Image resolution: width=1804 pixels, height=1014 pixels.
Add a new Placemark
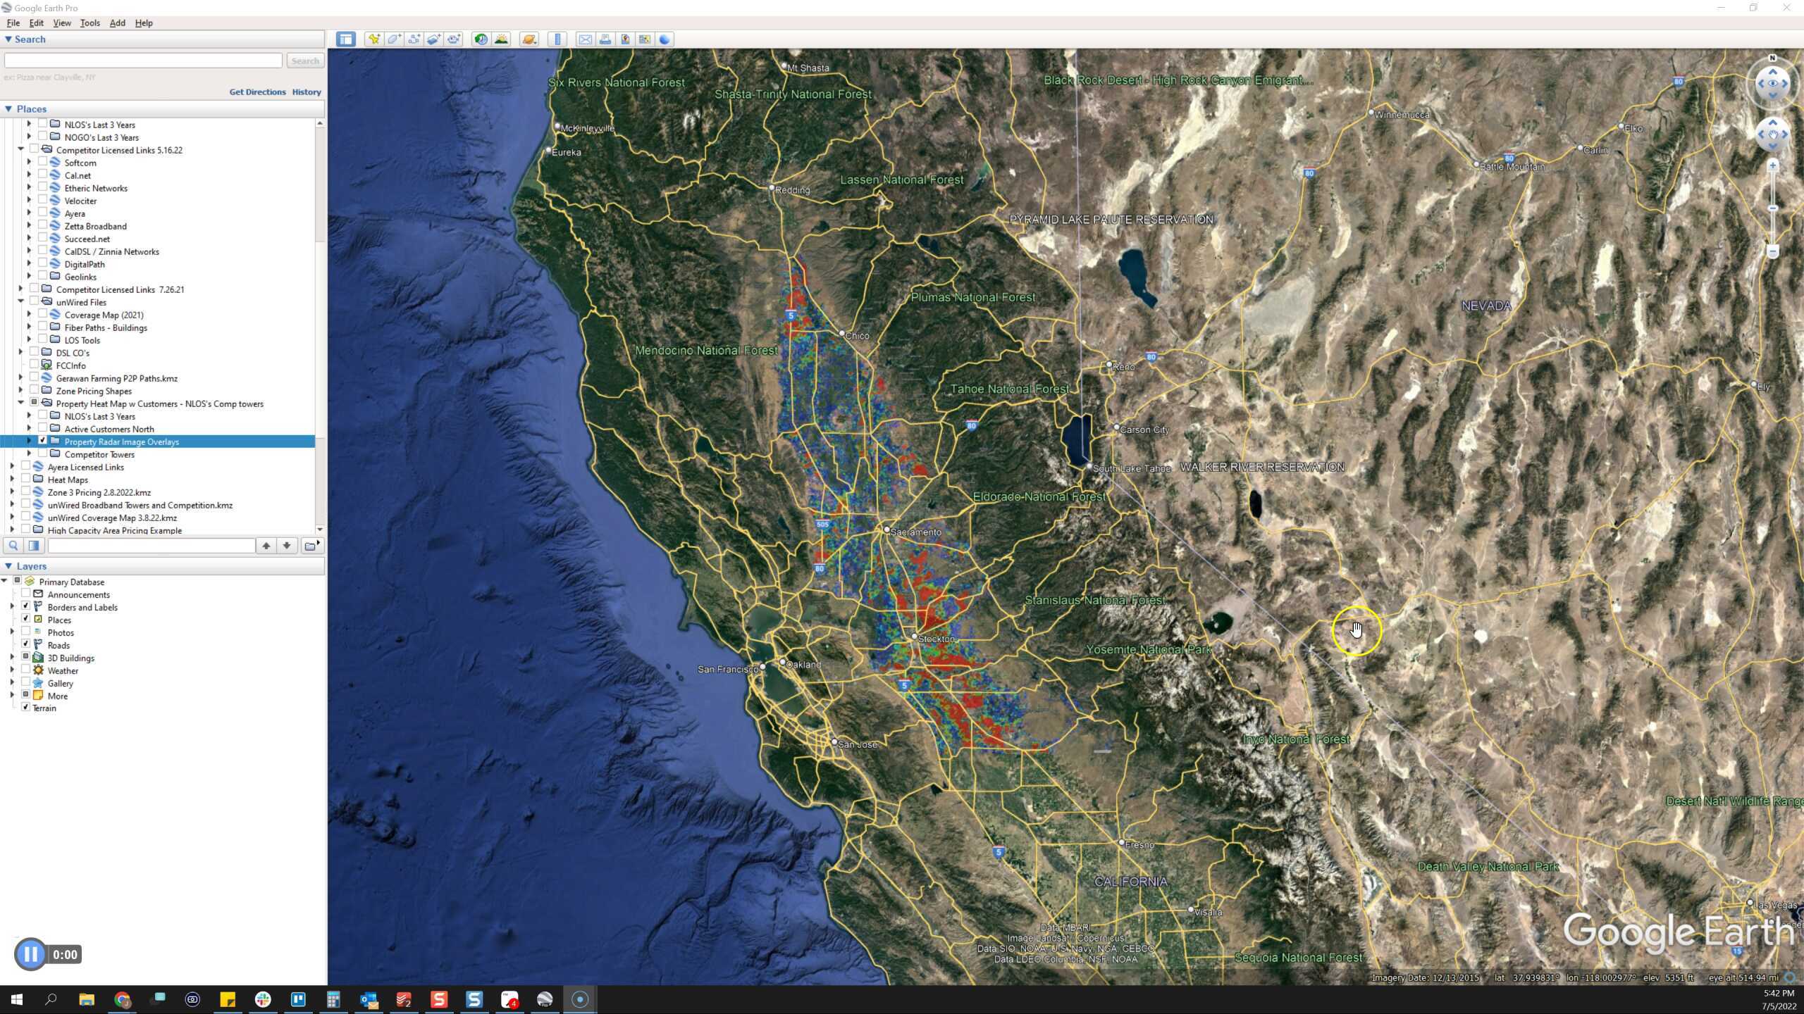tap(373, 39)
